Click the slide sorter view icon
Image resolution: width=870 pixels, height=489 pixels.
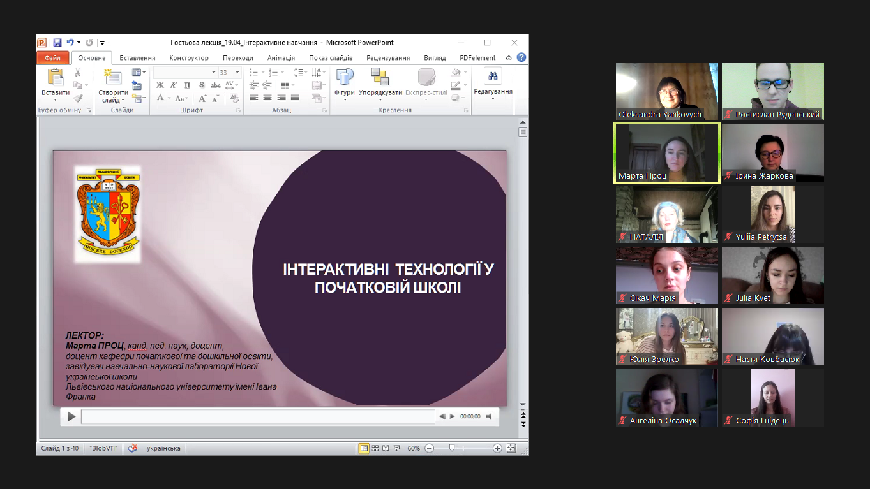tap(375, 448)
